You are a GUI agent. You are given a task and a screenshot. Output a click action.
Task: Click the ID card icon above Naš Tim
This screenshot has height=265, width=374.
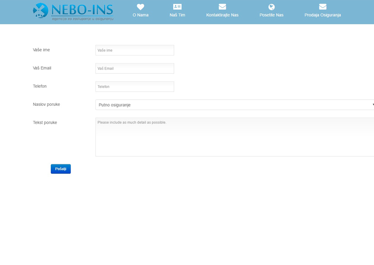(177, 7)
